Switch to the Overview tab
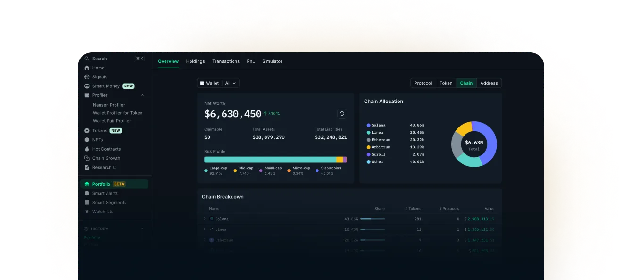623x280 pixels. [168, 61]
